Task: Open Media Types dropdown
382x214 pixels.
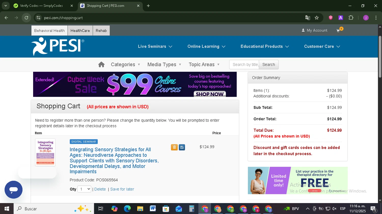Action: (x=164, y=64)
